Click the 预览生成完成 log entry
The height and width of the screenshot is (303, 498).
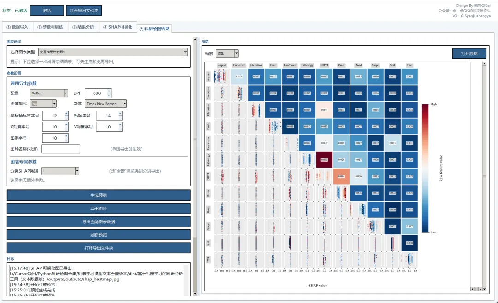pyautogui.click(x=32, y=290)
